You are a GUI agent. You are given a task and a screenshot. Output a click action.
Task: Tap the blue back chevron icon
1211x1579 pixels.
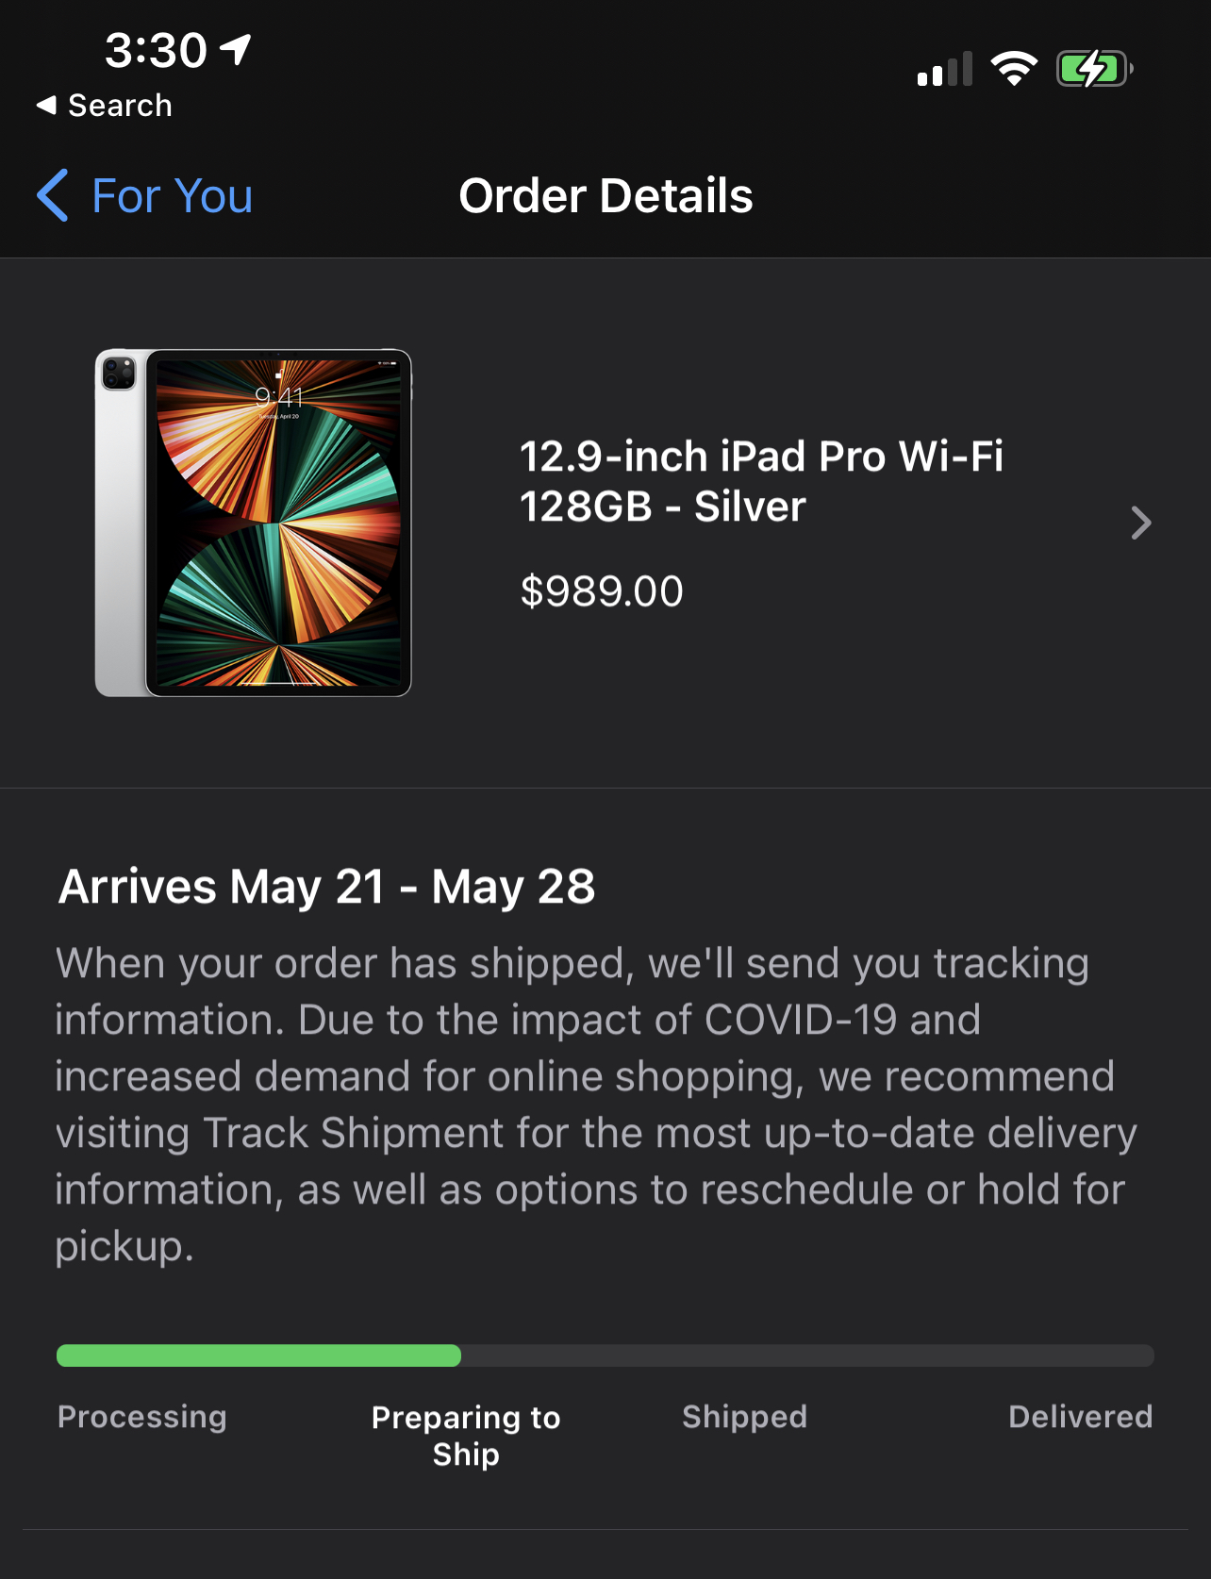coord(53,195)
